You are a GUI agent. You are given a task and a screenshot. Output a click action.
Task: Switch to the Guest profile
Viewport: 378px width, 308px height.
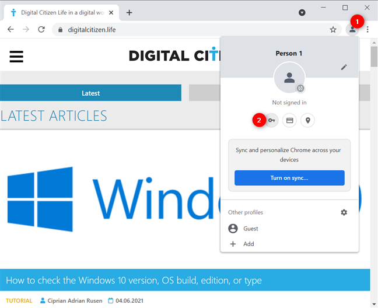click(289, 229)
